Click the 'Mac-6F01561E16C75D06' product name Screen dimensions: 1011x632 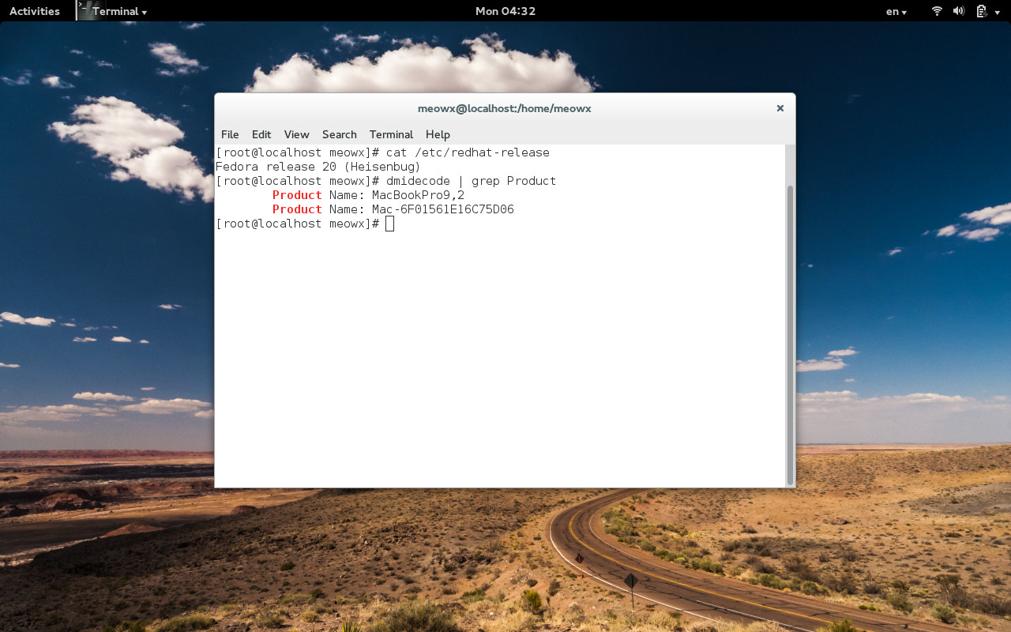443,209
